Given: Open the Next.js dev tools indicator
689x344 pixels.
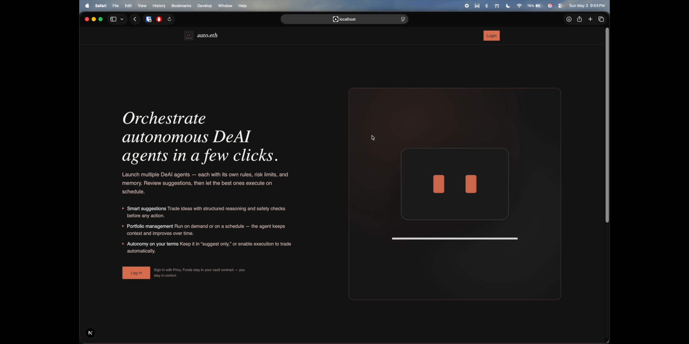Looking at the screenshot, I should point(90,333).
